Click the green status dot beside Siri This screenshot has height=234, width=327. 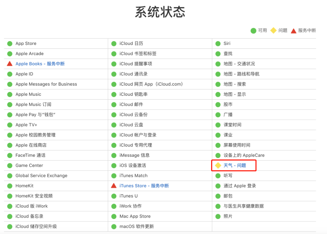click(x=218, y=44)
